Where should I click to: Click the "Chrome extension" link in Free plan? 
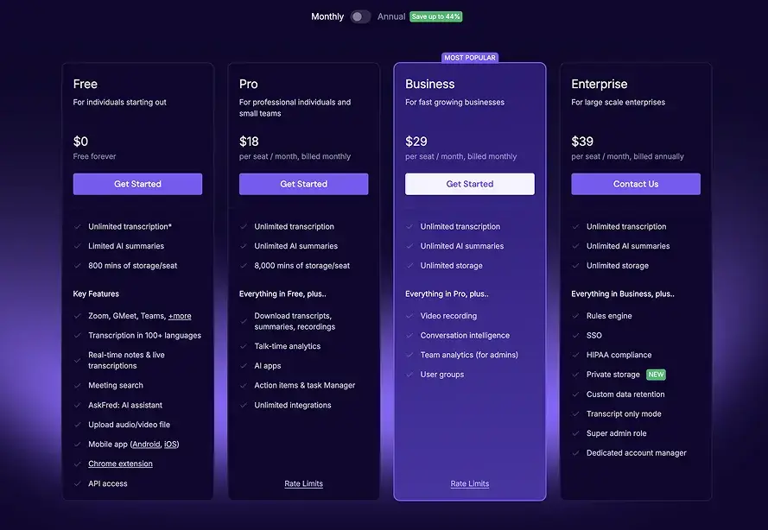tap(120, 464)
